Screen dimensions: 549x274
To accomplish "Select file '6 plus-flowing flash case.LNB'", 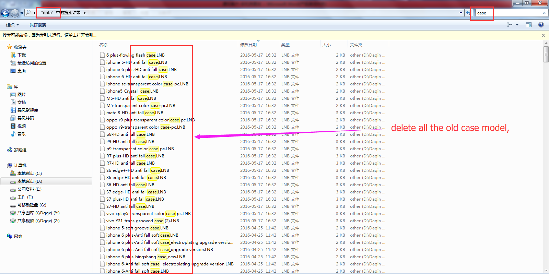I will (x=135, y=55).
